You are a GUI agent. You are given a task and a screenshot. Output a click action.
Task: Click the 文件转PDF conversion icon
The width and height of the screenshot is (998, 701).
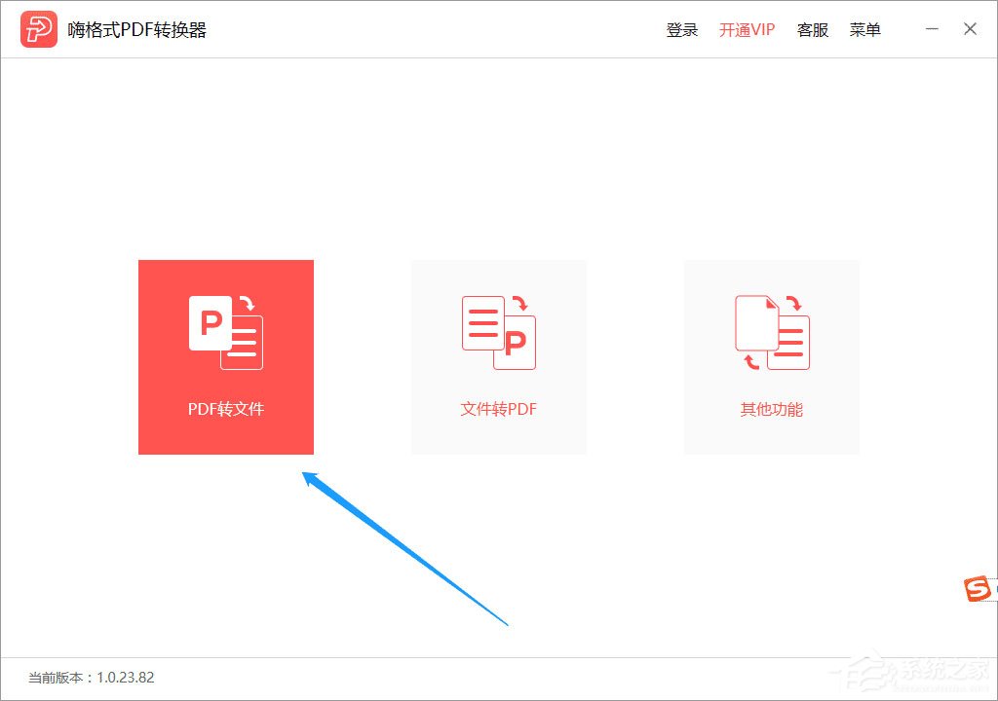pyautogui.click(x=498, y=331)
